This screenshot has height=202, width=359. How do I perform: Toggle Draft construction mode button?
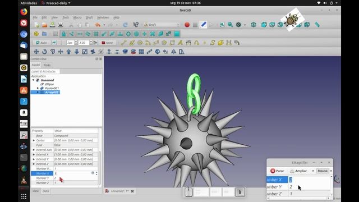(x=54, y=43)
